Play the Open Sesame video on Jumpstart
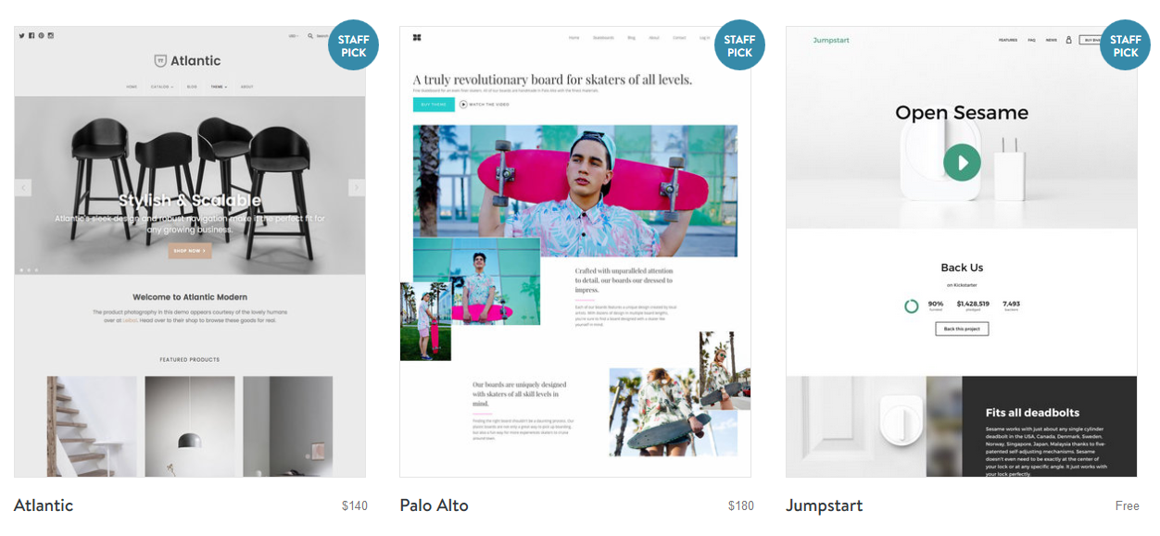This screenshot has height=536, width=1160. pyautogui.click(x=961, y=161)
